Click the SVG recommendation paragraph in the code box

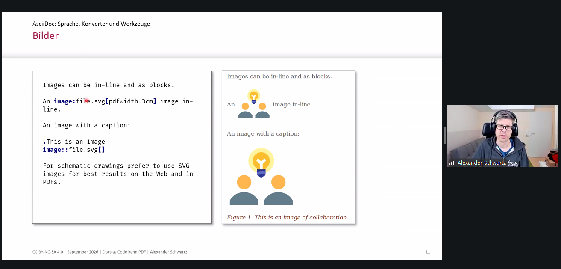click(118, 174)
